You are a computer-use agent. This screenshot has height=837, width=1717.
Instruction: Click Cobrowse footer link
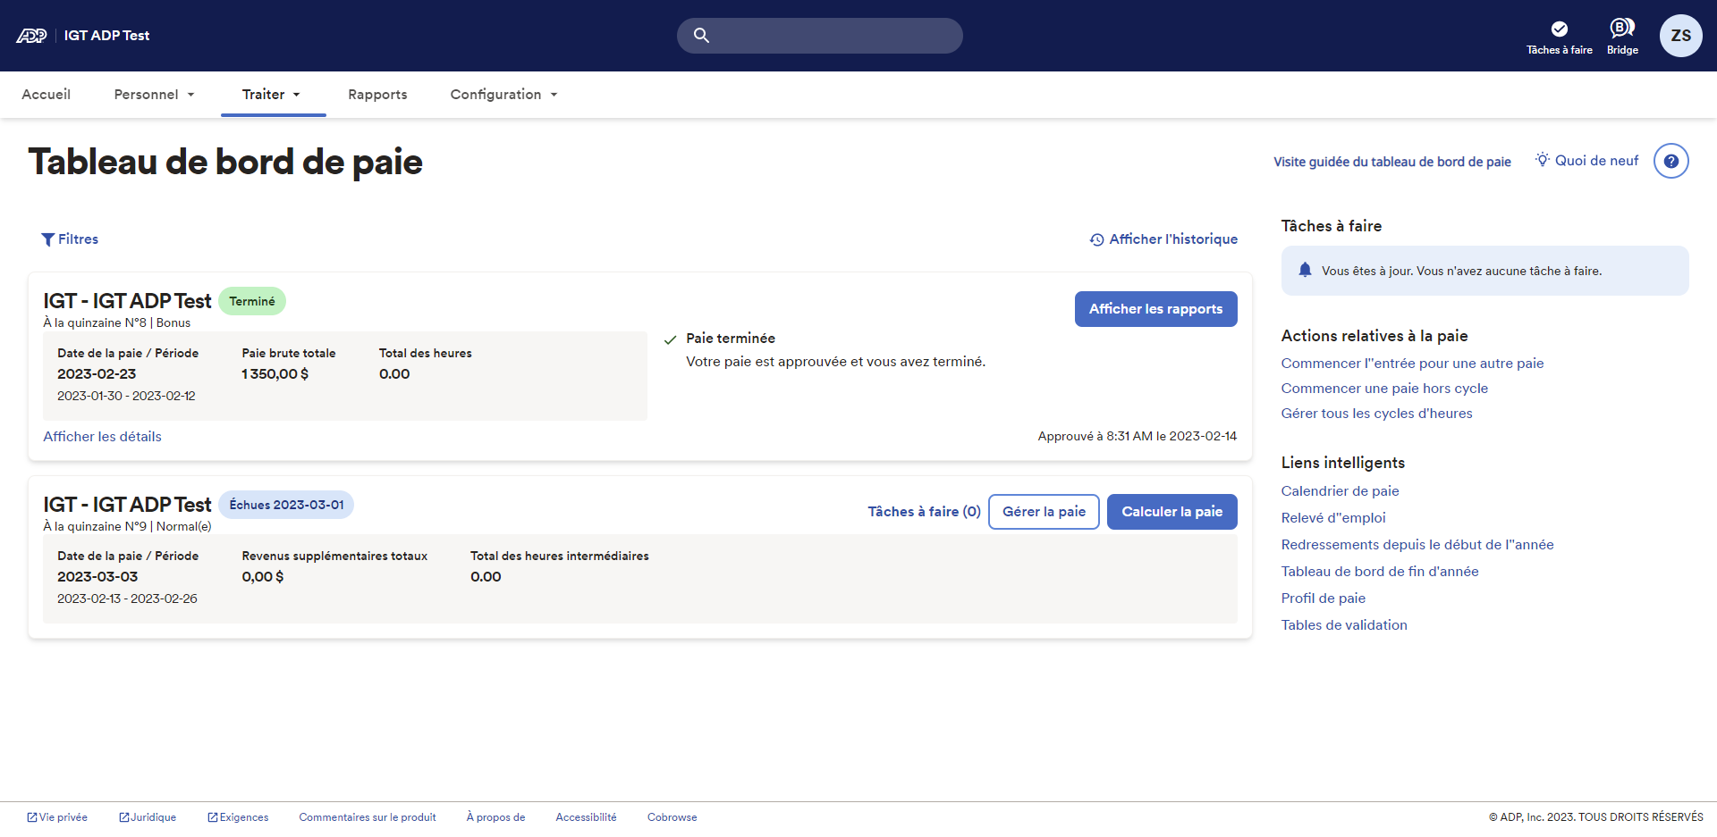pyautogui.click(x=672, y=817)
